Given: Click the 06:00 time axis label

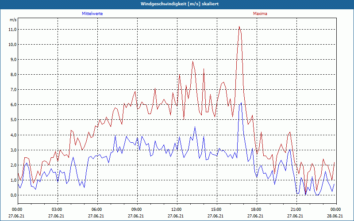Looking at the screenshot, I should [97, 210].
